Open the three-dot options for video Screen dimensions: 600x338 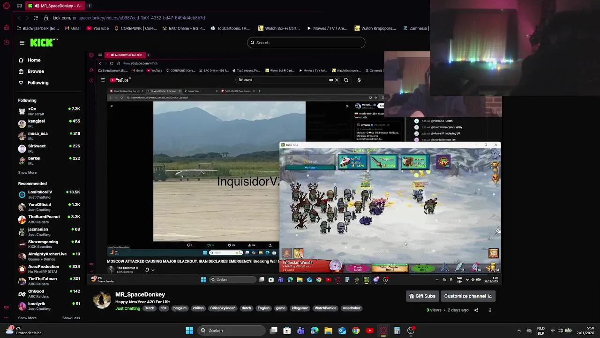[490, 310]
